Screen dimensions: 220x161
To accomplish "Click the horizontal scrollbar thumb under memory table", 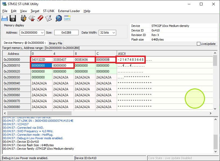I will click(39, 113).
